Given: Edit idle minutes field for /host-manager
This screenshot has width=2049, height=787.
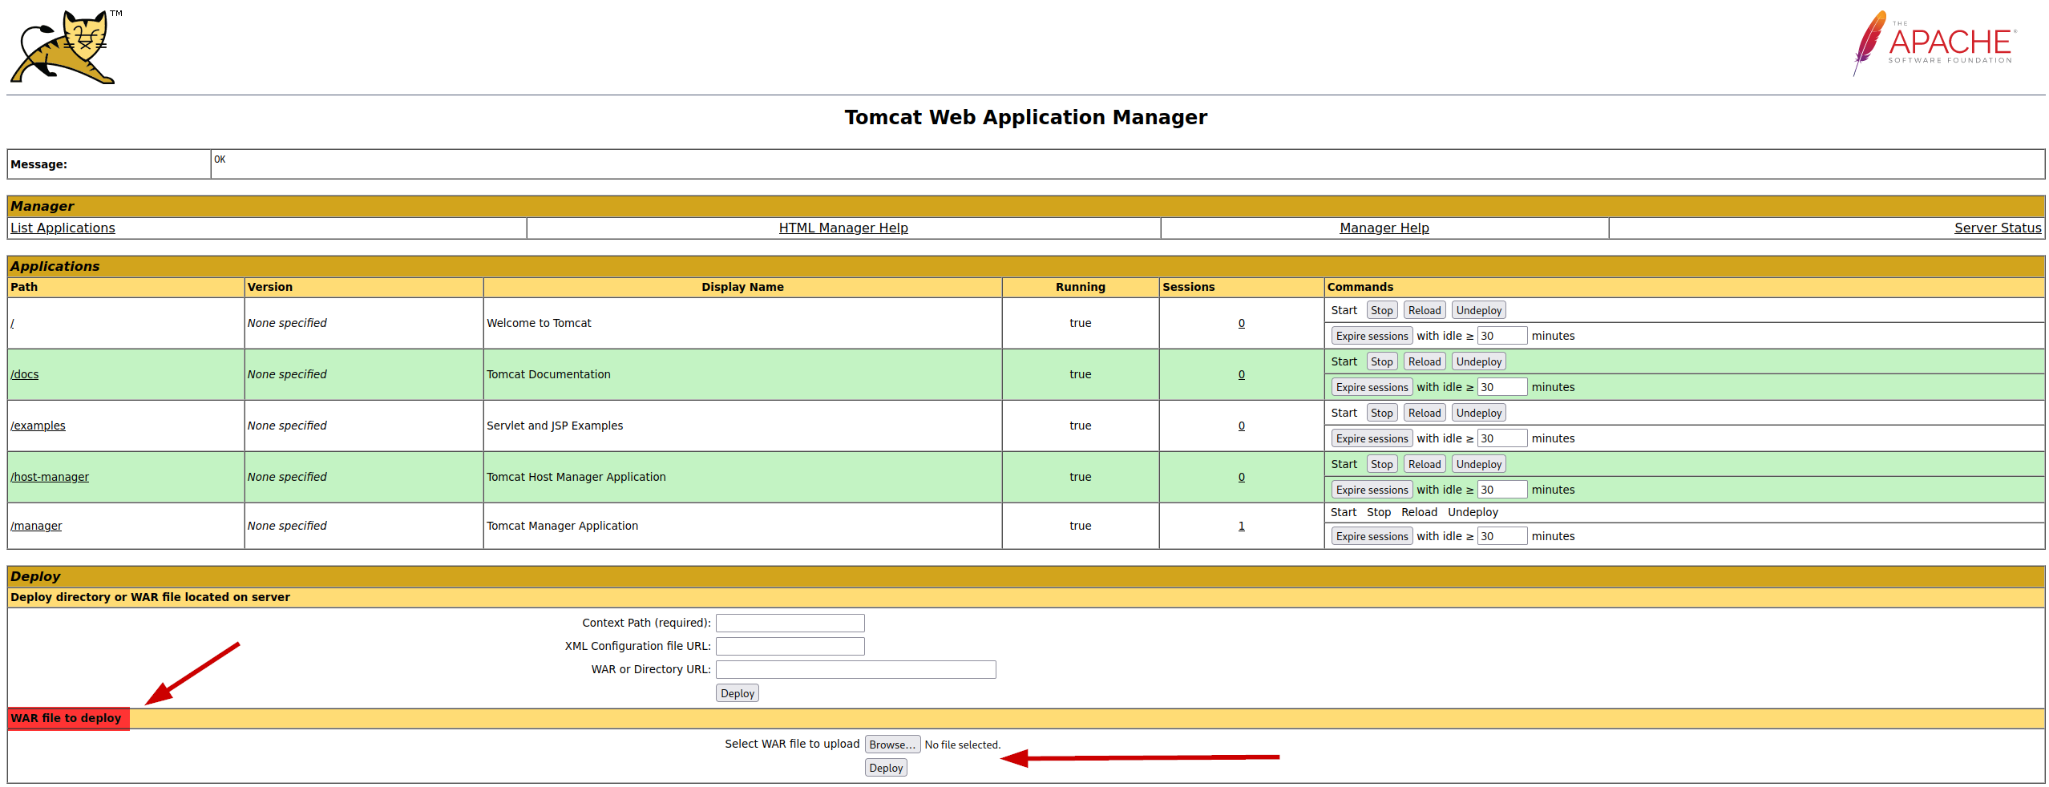Looking at the screenshot, I should (1502, 490).
